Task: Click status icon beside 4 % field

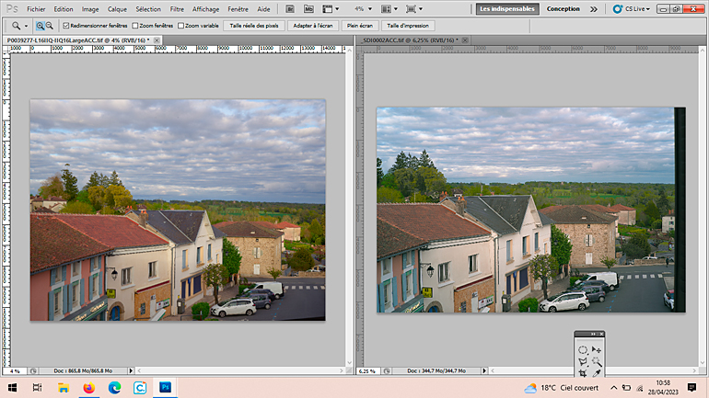Action: coord(33,371)
